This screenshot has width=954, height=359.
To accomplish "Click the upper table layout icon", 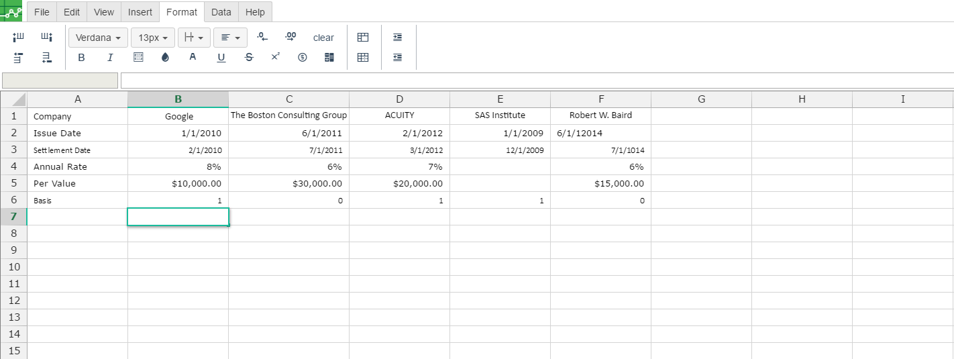I will (363, 38).
